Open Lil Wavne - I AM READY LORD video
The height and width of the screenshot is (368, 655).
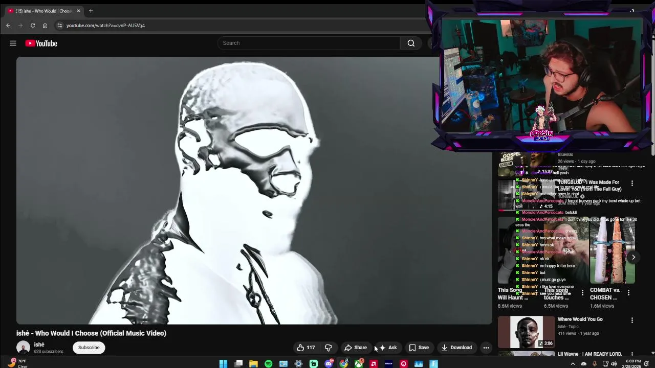(589, 354)
